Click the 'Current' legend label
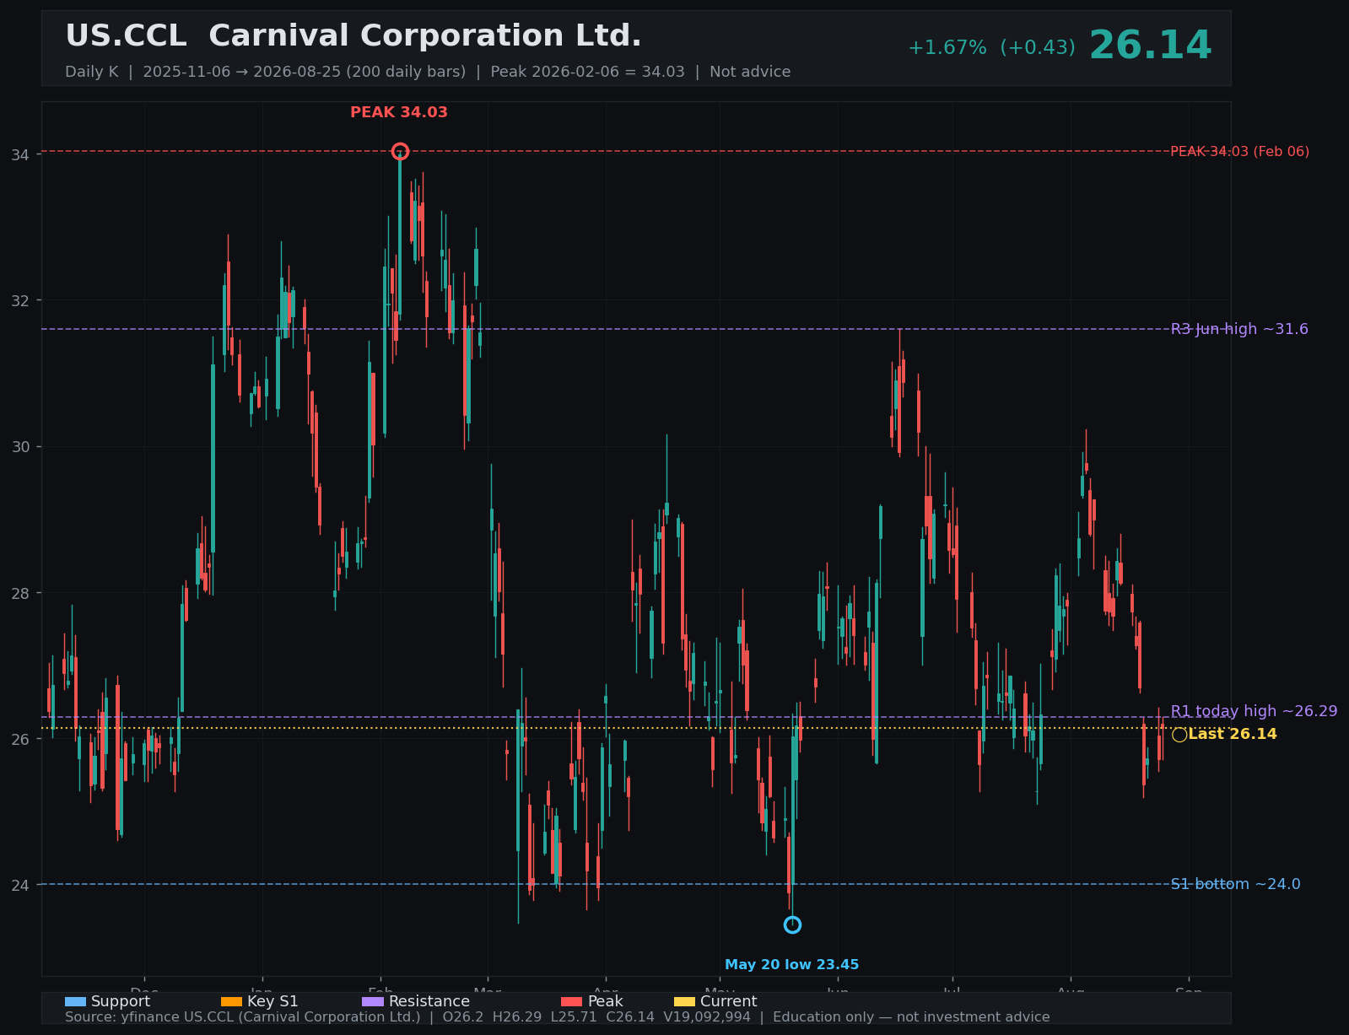The width and height of the screenshot is (1349, 1035). point(729,1002)
